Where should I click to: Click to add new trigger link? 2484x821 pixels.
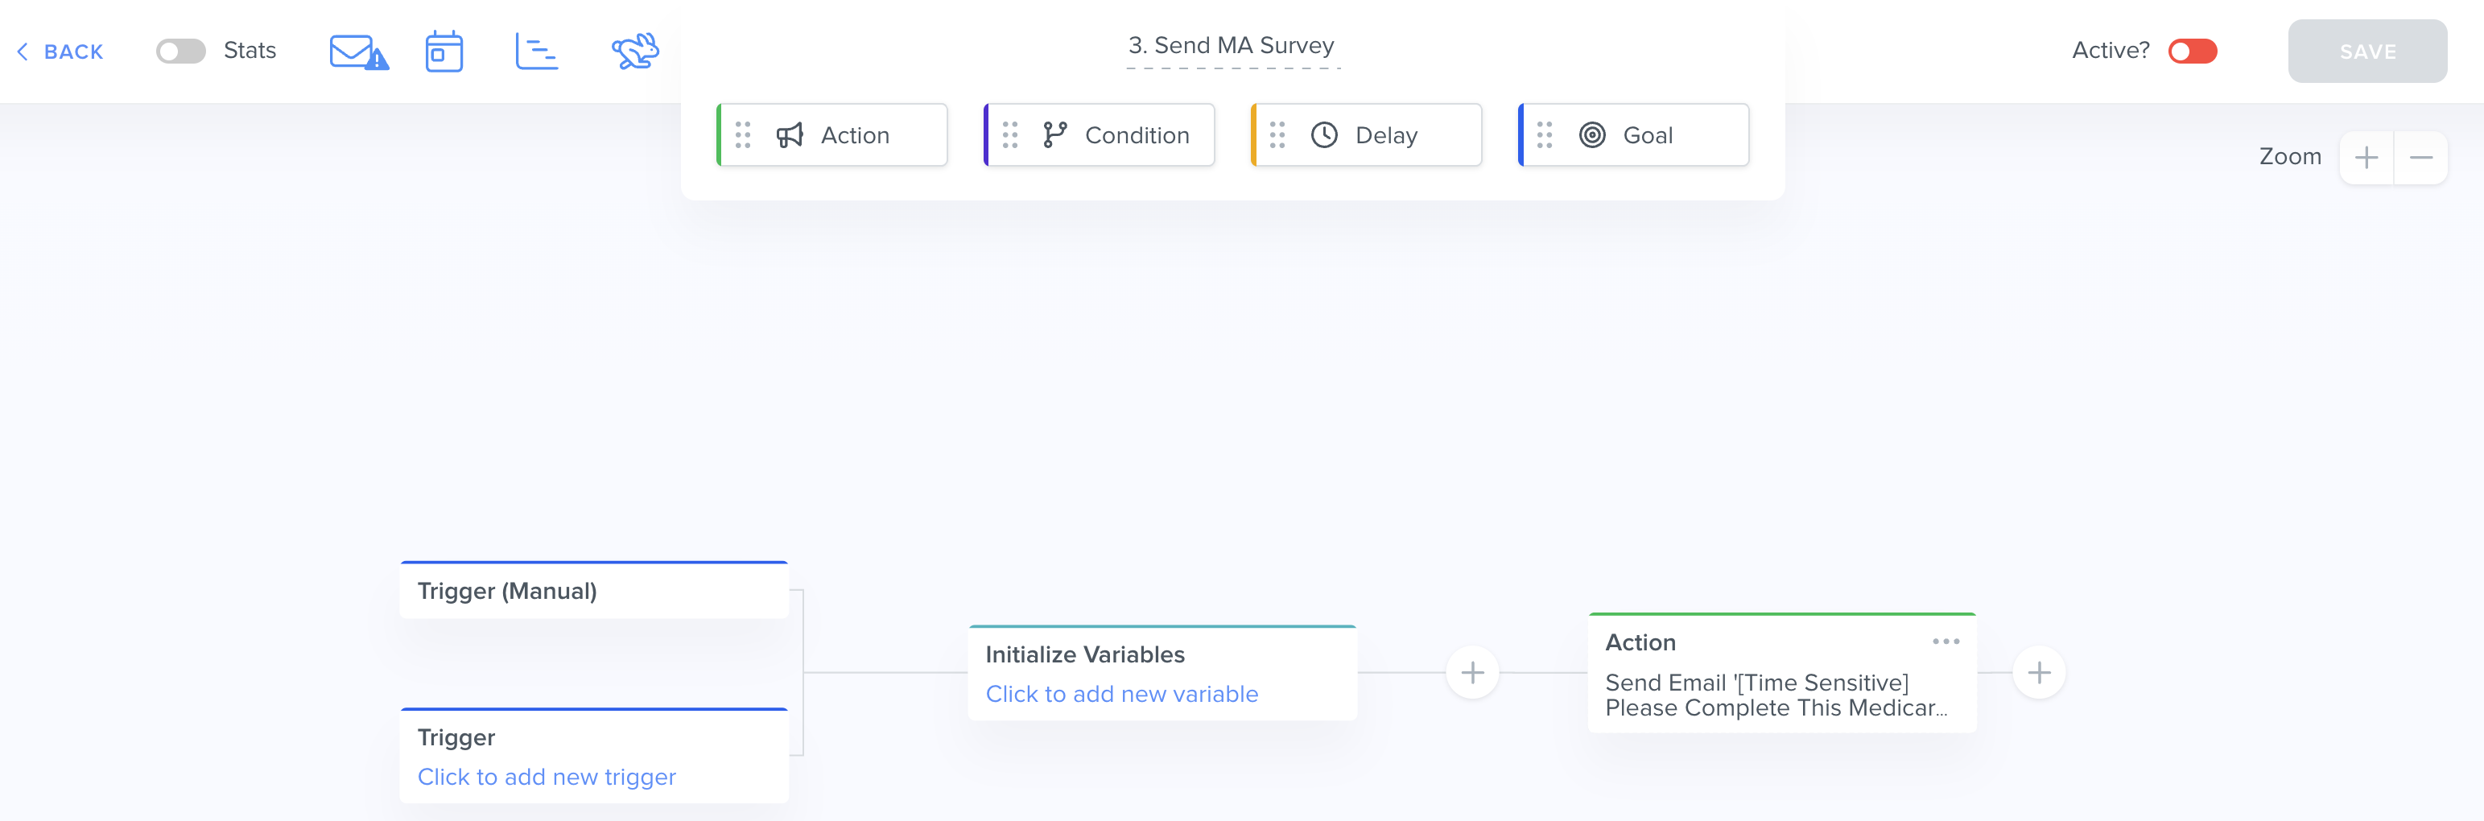pos(546,777)
